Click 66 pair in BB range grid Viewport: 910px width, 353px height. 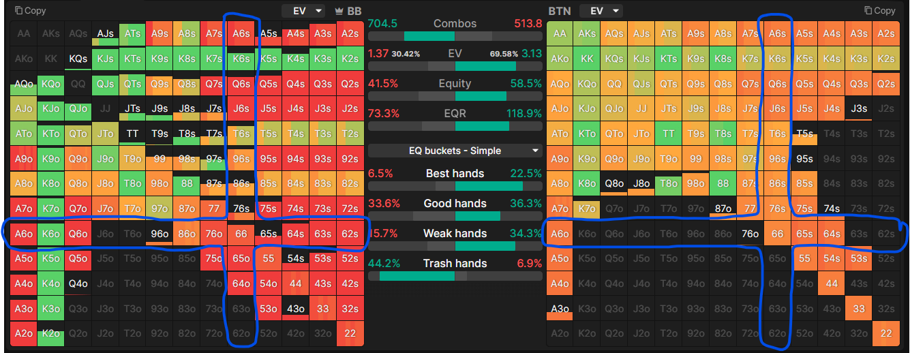pyautogui.click(x=241, y=234)
